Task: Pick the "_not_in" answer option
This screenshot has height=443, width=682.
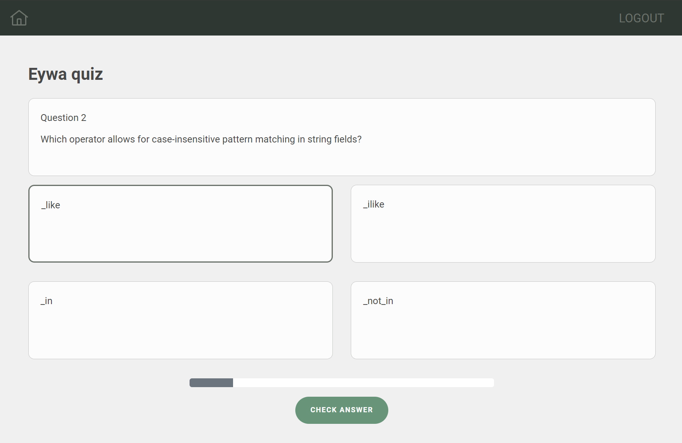Action: point(503,320)
